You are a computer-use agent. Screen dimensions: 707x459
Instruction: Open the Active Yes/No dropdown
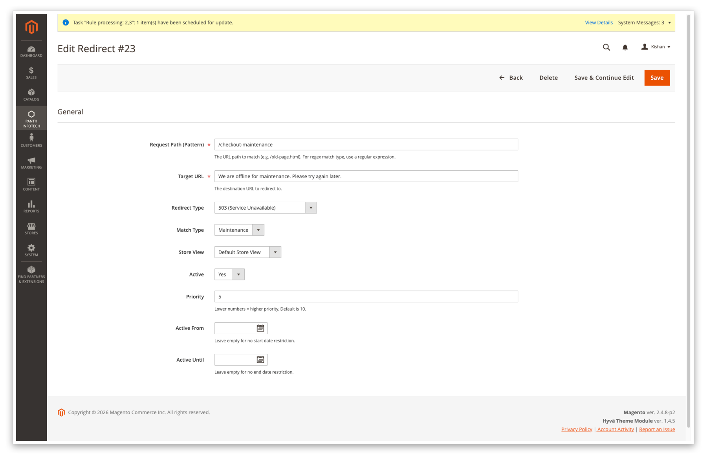238,274
